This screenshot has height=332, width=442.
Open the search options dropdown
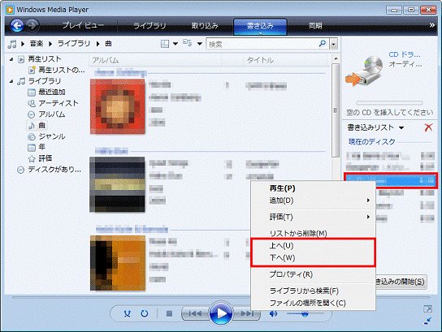(x=334, y=44)
